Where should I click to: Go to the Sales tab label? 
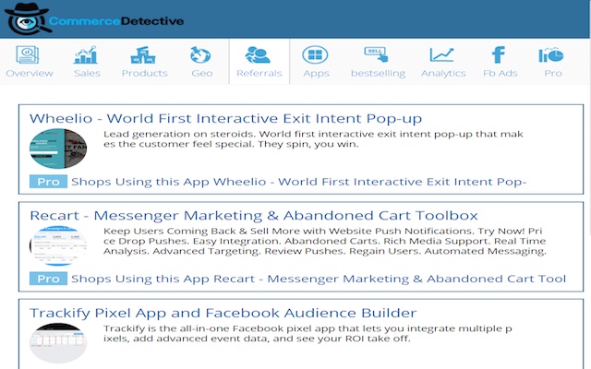[x=87, y=74]
